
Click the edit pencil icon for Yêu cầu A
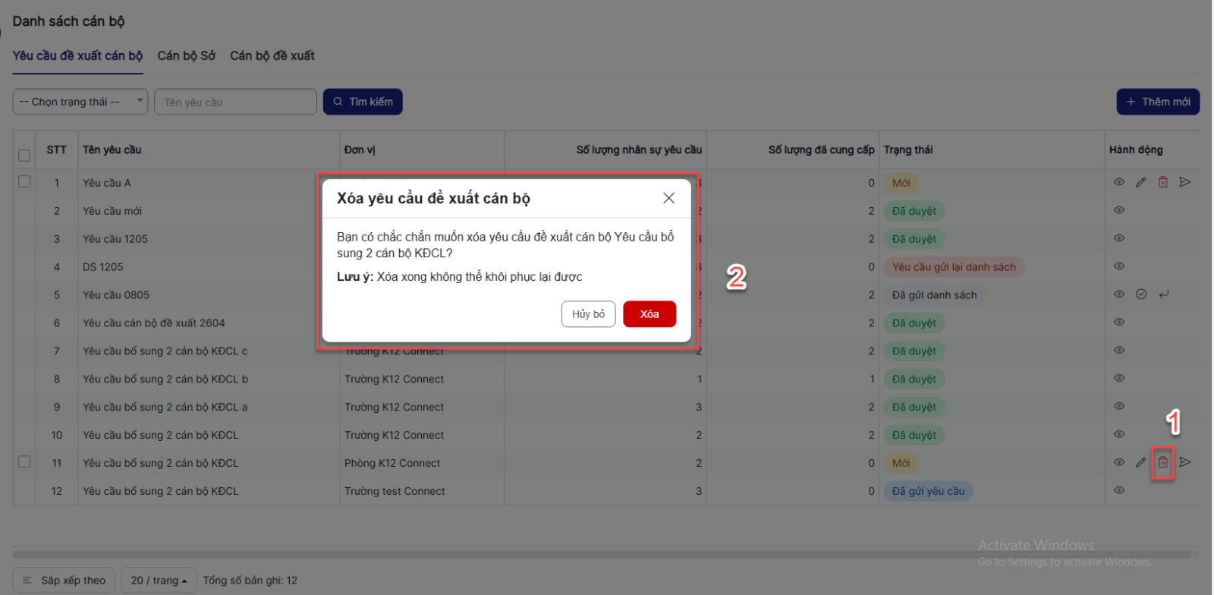(x=1140, y=182)
